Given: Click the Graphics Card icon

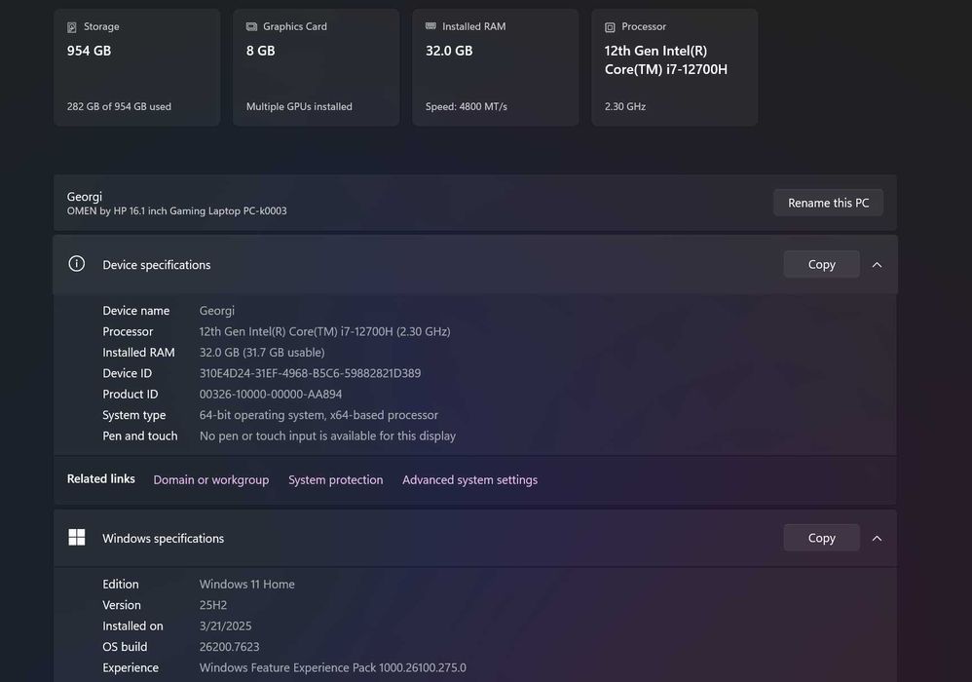Looking at the screenshot, I should point(251,26).
